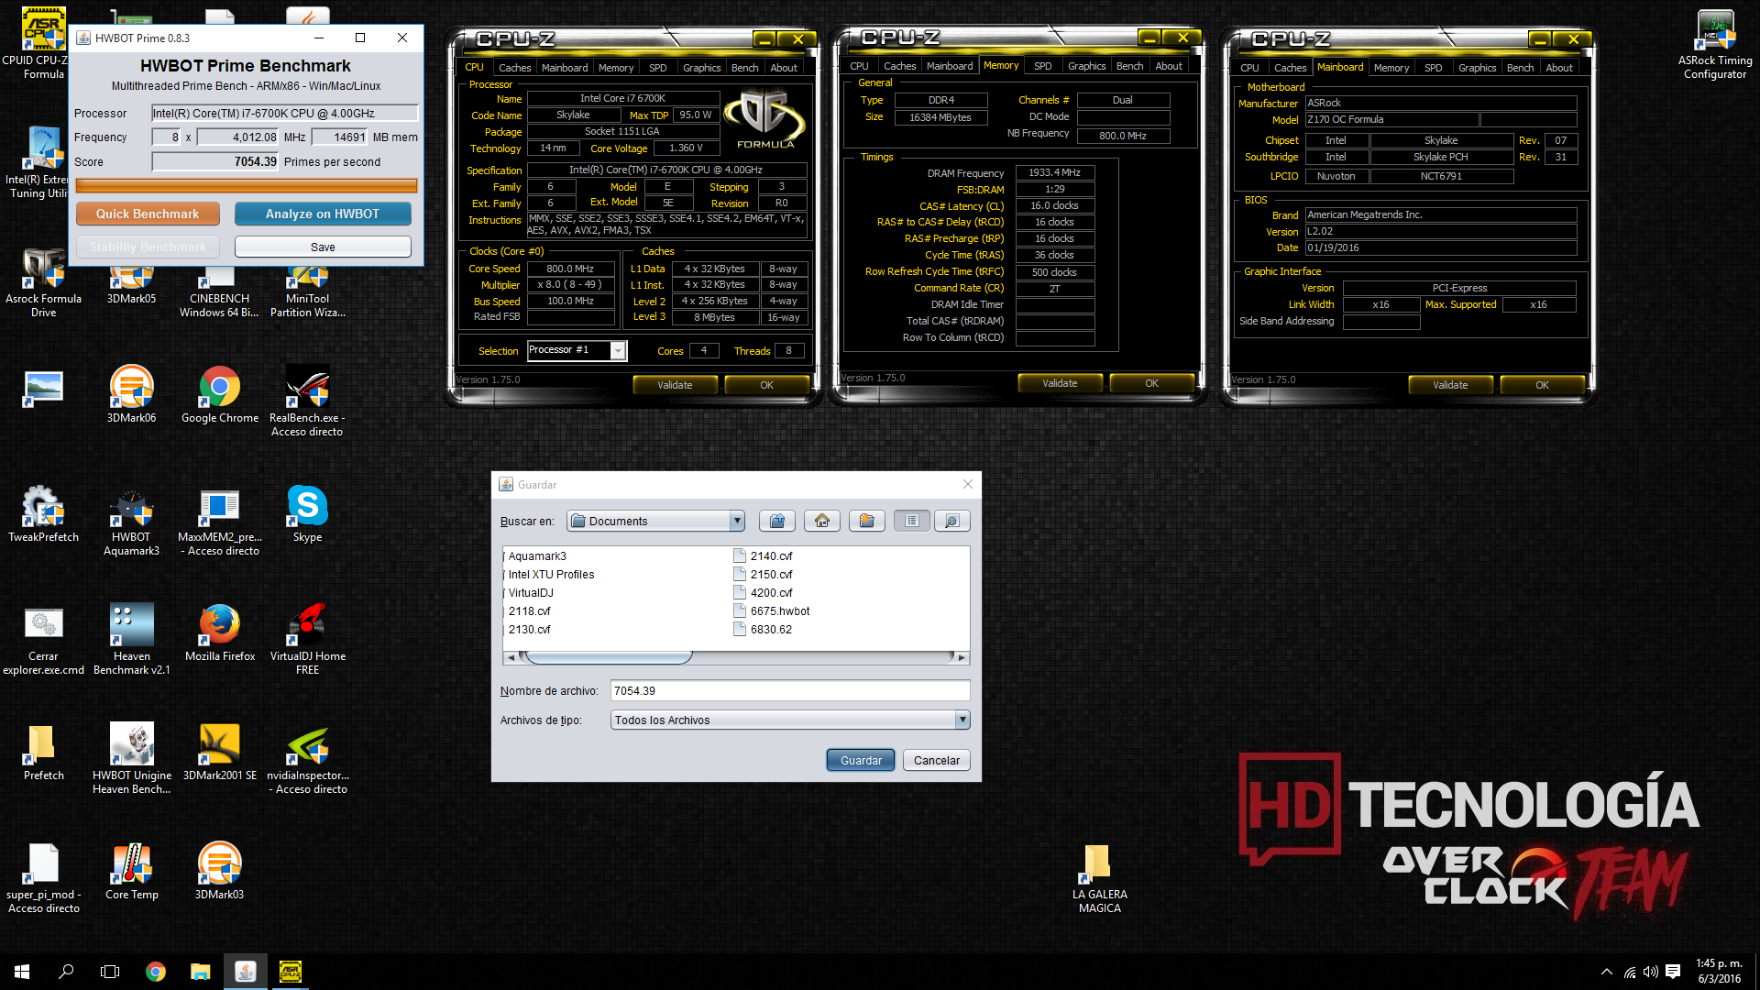This screenshot has width=1760, height=990.
Task: Expand the Archivos de tipo dropdown
Action: [962, 720]
